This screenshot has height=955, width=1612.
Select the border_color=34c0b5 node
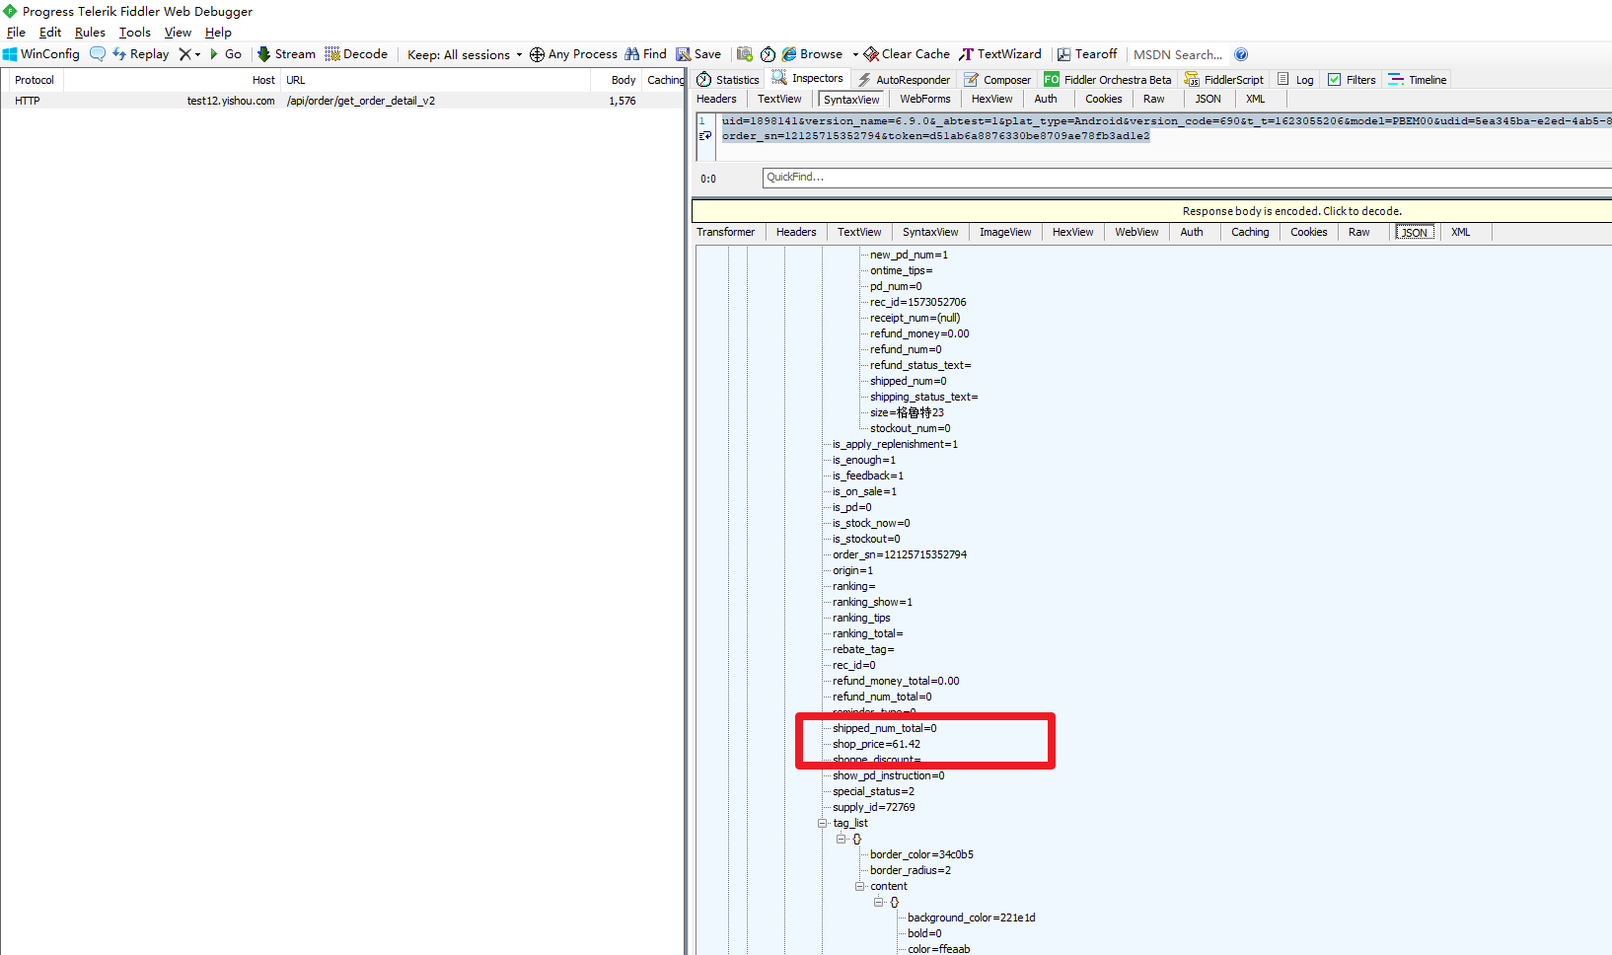click(x=921, y=854)
